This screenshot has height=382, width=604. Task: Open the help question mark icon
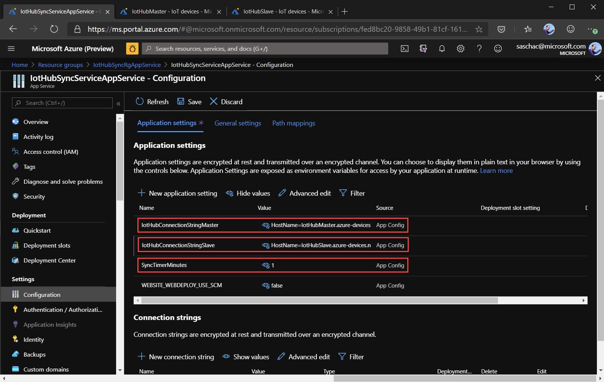(479, 49)
